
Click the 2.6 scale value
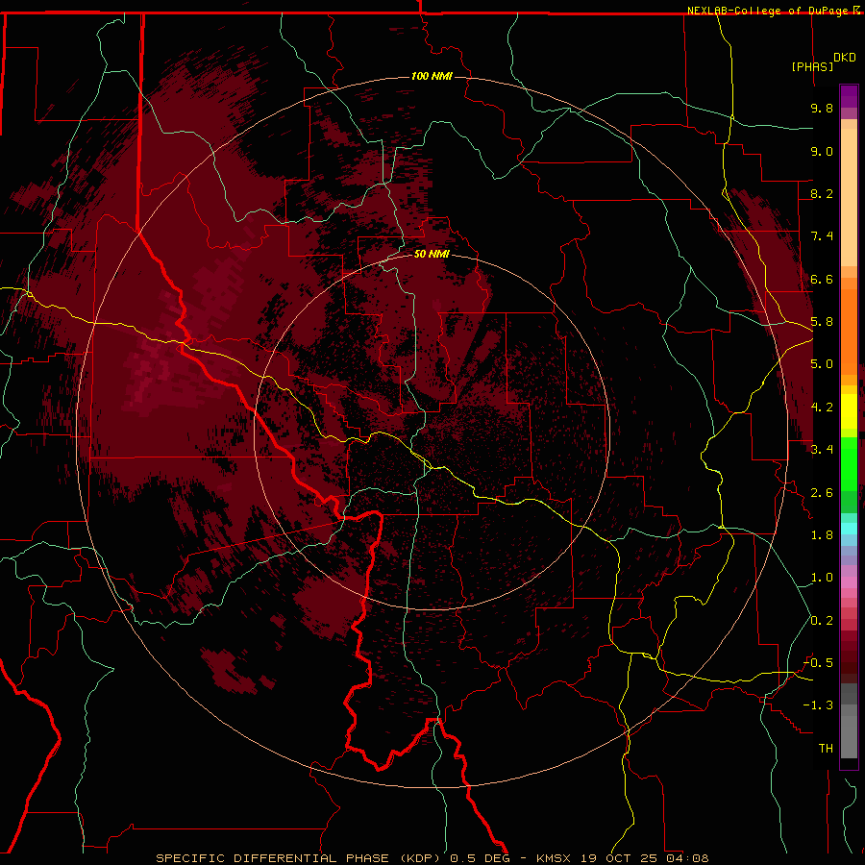pos(822,493)
